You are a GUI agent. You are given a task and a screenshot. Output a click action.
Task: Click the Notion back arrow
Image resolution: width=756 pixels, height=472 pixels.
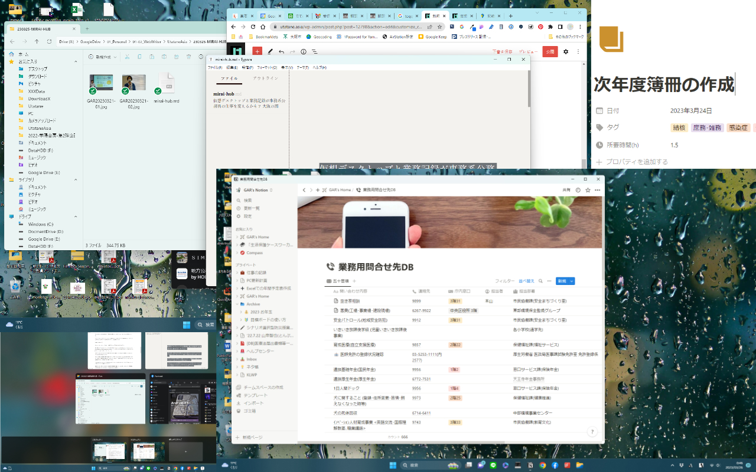click(304, 190)
